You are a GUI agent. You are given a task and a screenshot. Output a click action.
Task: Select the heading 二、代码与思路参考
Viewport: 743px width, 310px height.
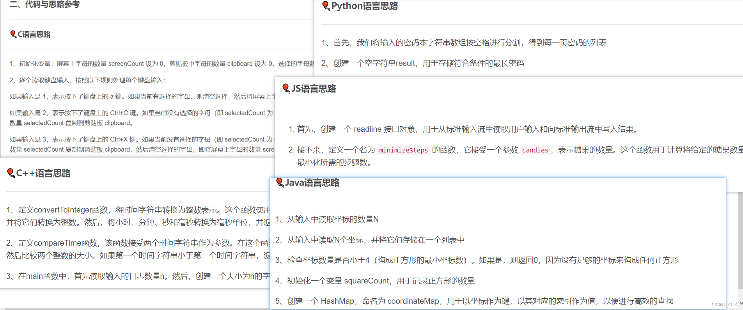(x=44, y=4)
